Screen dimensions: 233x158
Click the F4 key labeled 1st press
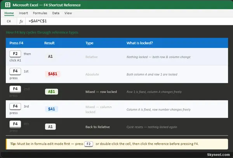coord(15,71)
